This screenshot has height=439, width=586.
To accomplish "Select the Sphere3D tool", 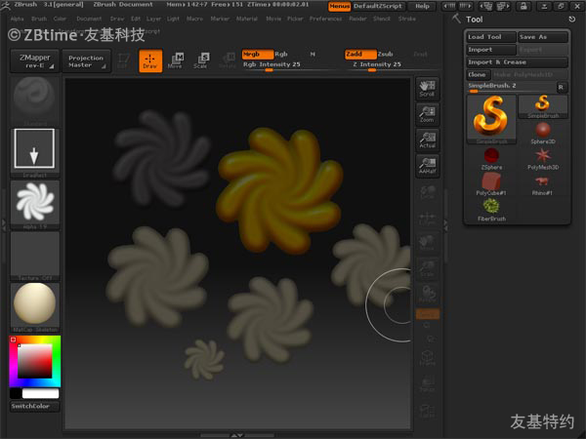I will pos(543,134).
